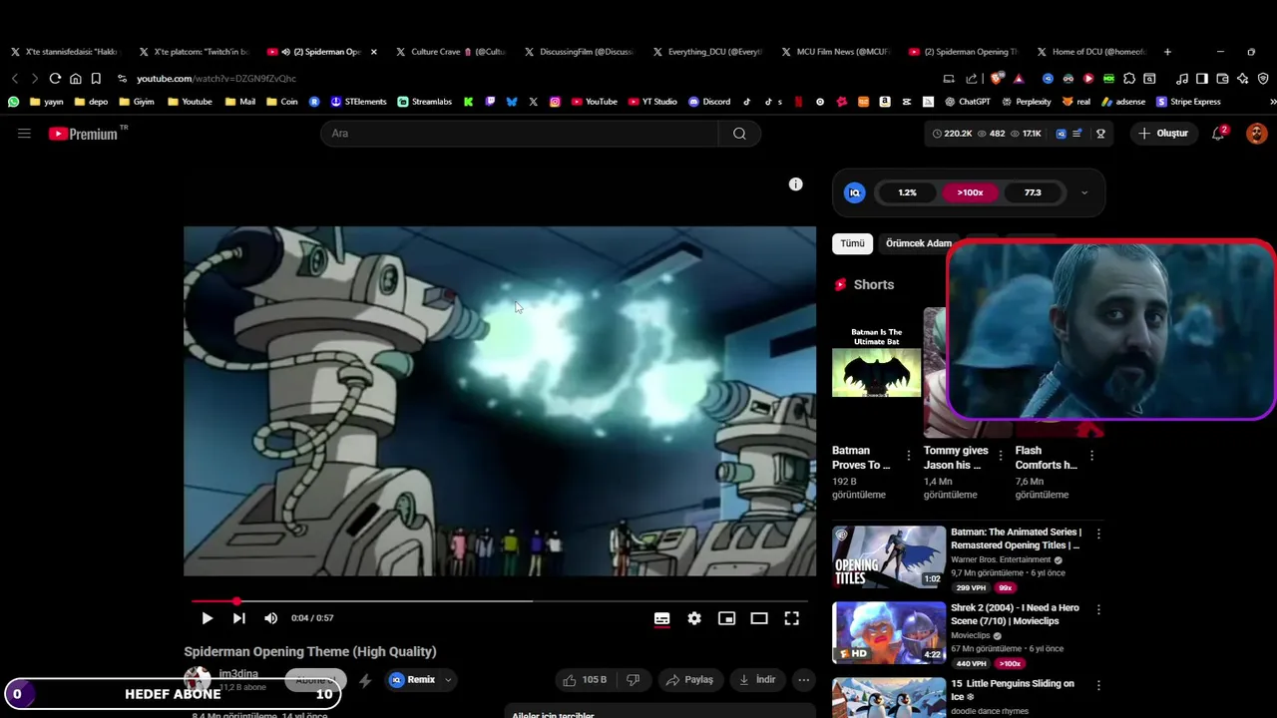Screen dimensions: 1277x718
Task: Open ChatGPT bookmark
Action: 968,102
